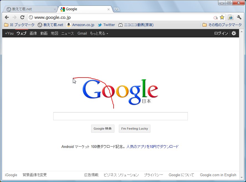Close the Chrome window

tap(239, 3)
